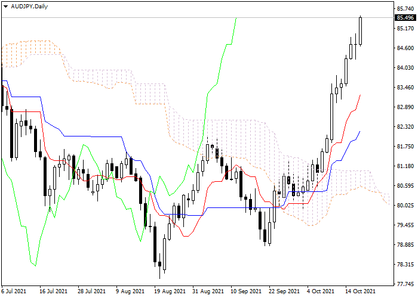418x298 pixels.
Task: Click the blue Kijun-sen line
Action: click(90, 136)
